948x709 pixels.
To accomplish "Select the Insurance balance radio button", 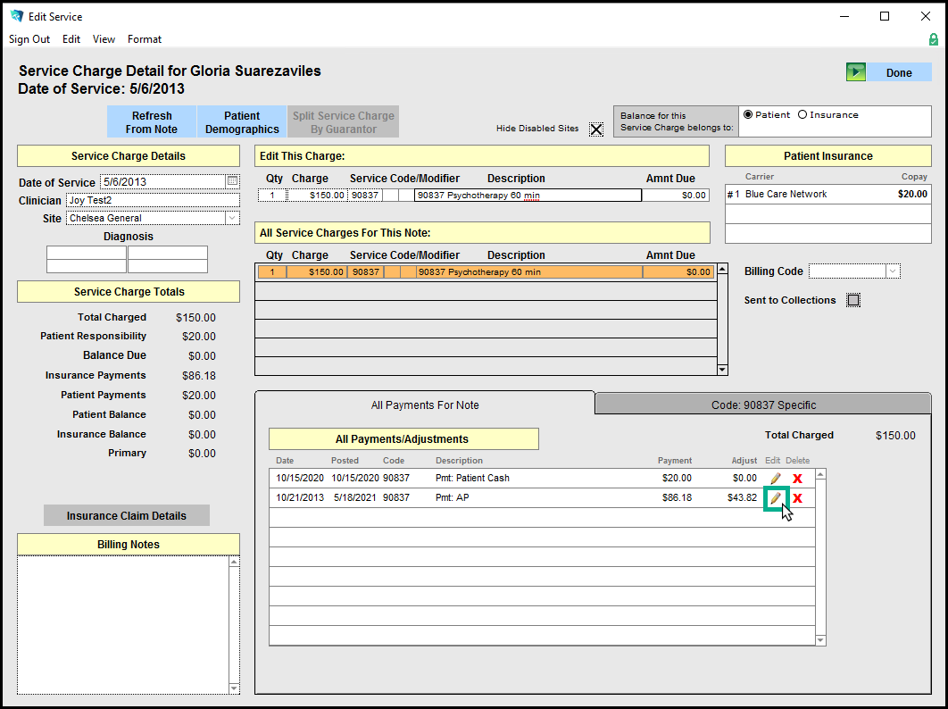I will coord(802,114).
